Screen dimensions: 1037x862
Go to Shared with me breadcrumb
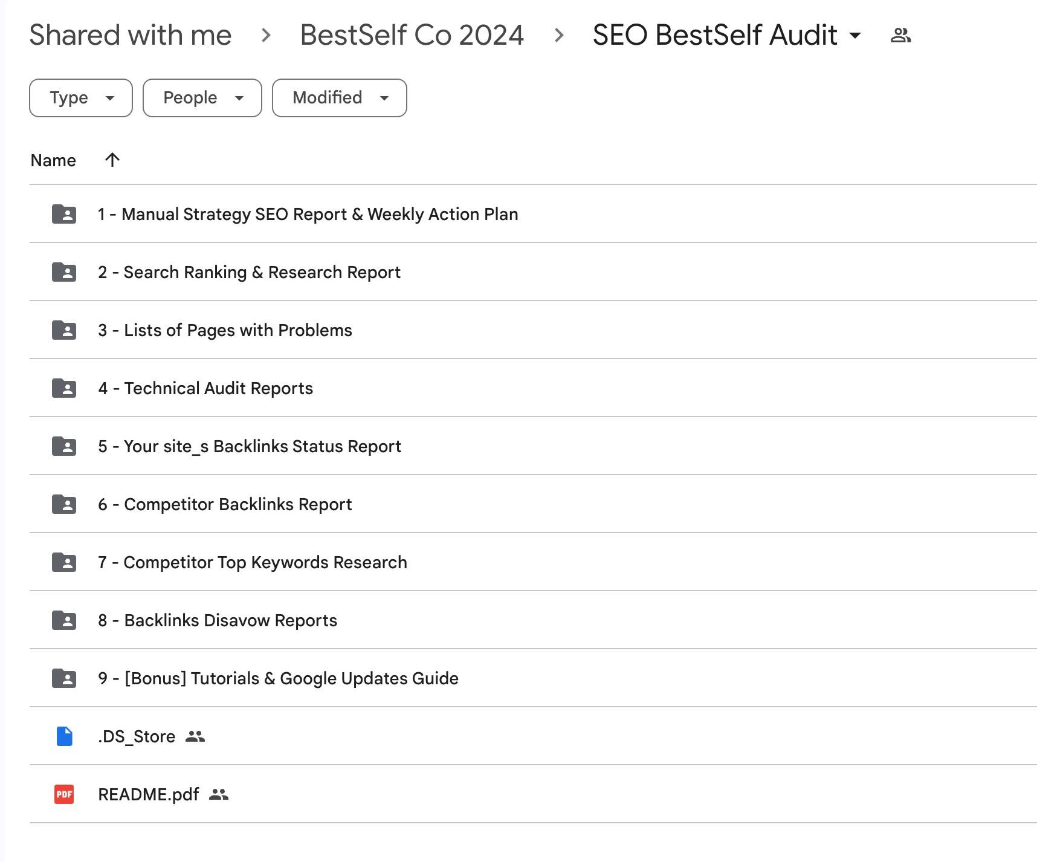pos(131,35)
